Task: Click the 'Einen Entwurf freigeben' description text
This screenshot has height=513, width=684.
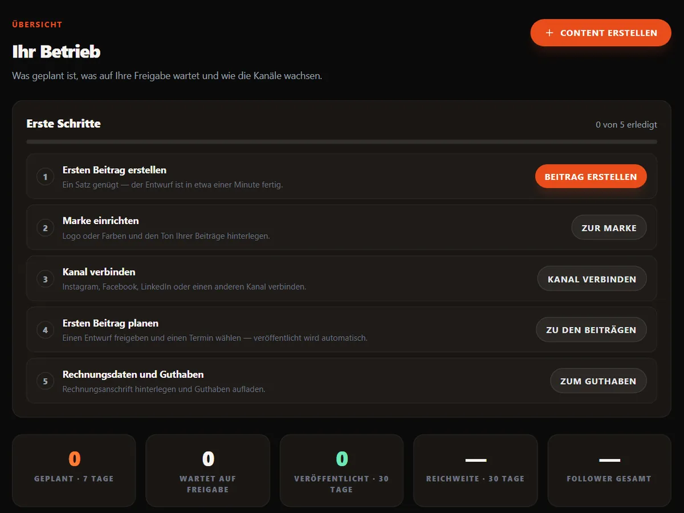Action: point(215,338)
